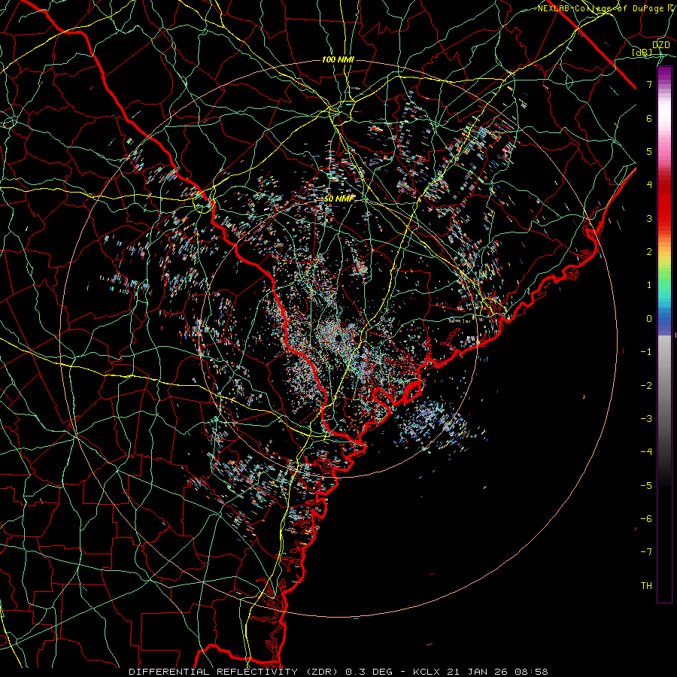Click the 5 value on the dB scale
677x677 pixels.
tap(649, 151)
